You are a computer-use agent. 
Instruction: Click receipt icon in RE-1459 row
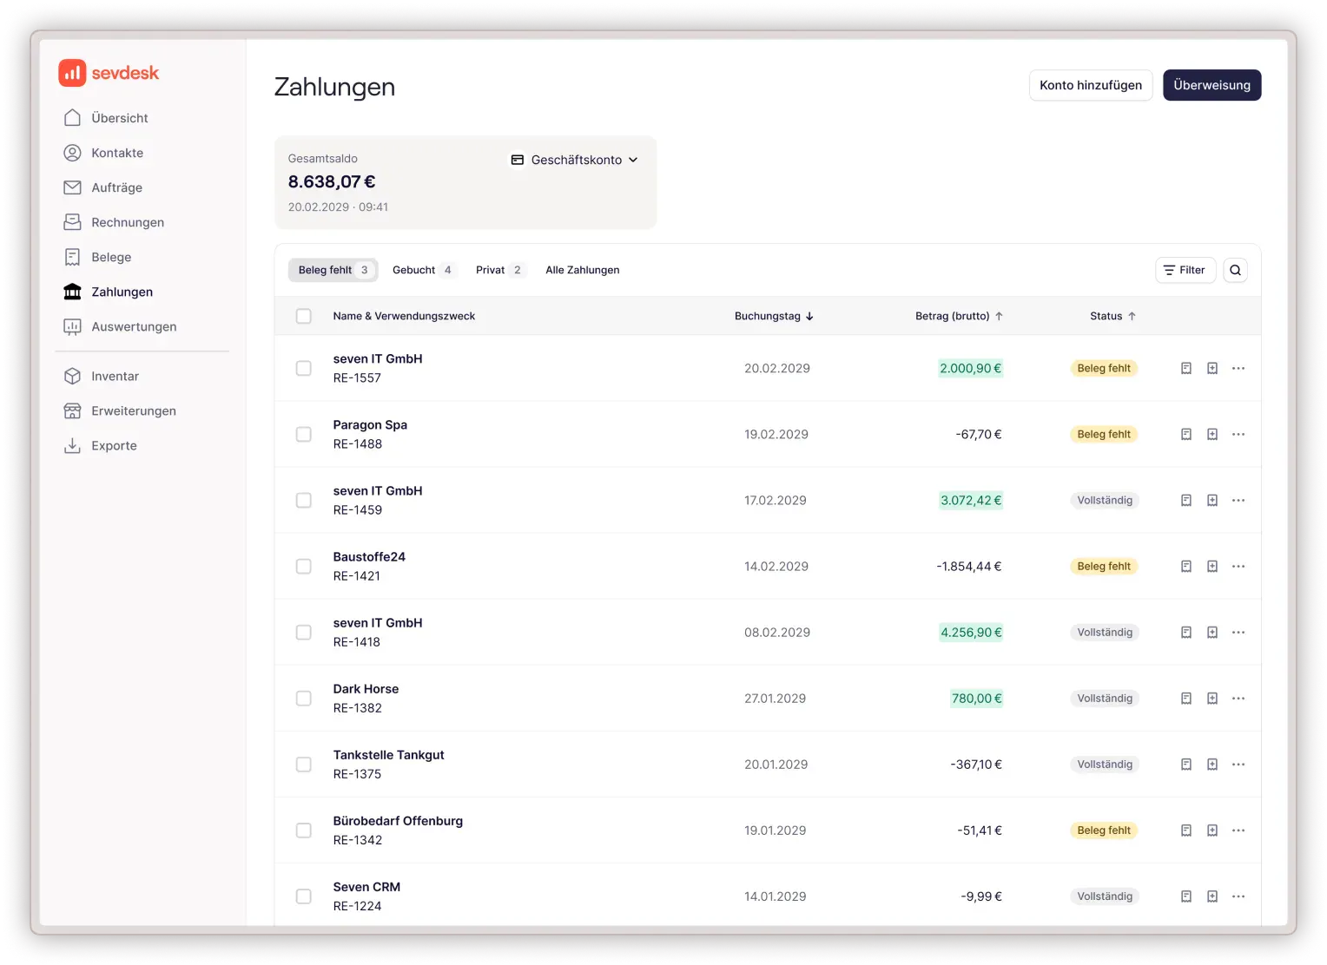click(1186, 500)
